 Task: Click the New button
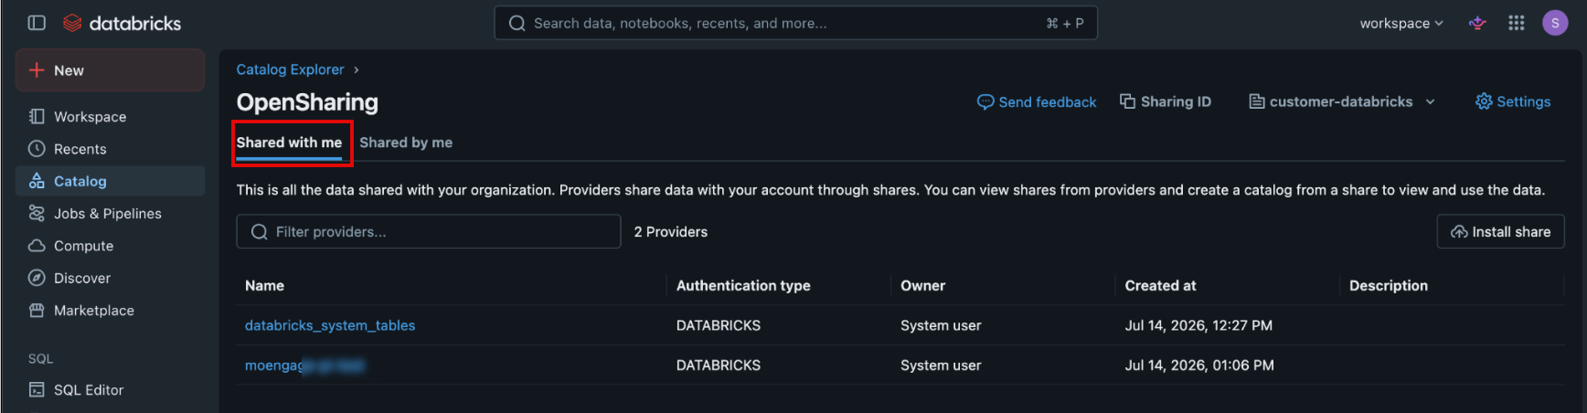tap(111, 70)
